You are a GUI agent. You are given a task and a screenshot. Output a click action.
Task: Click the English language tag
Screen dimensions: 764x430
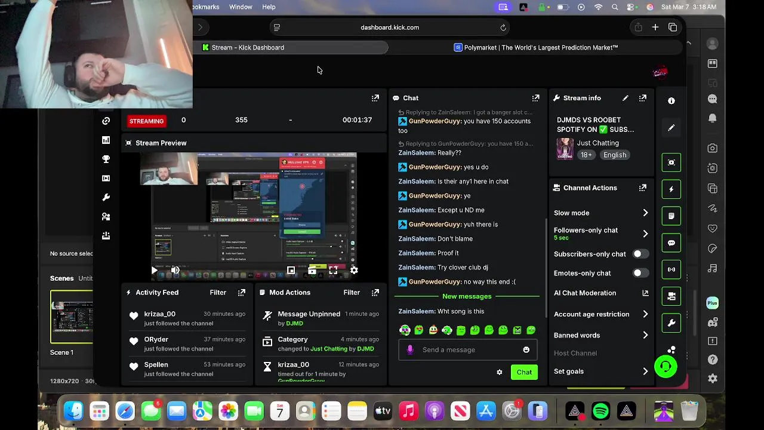coord(615,155)
